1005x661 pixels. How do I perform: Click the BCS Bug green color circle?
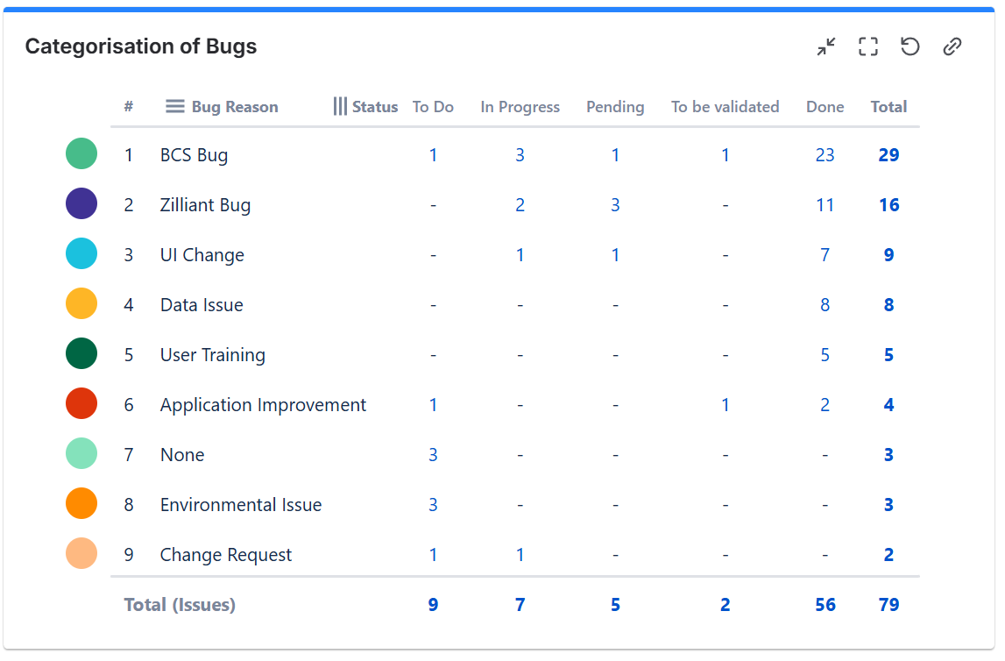(81, 154)
